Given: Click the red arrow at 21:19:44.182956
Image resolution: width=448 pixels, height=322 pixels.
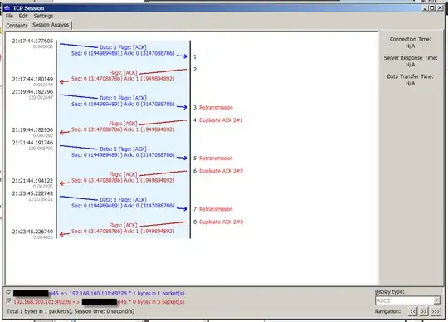Looking at the screenshot, I should (64, 133).
